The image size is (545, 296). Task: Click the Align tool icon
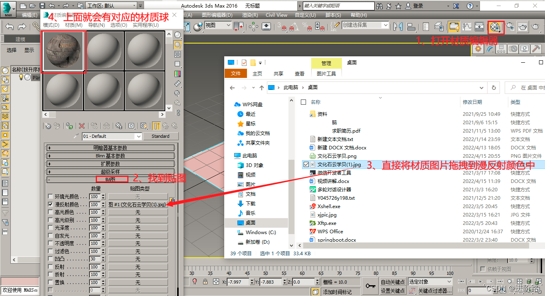(x=411, y=27)
